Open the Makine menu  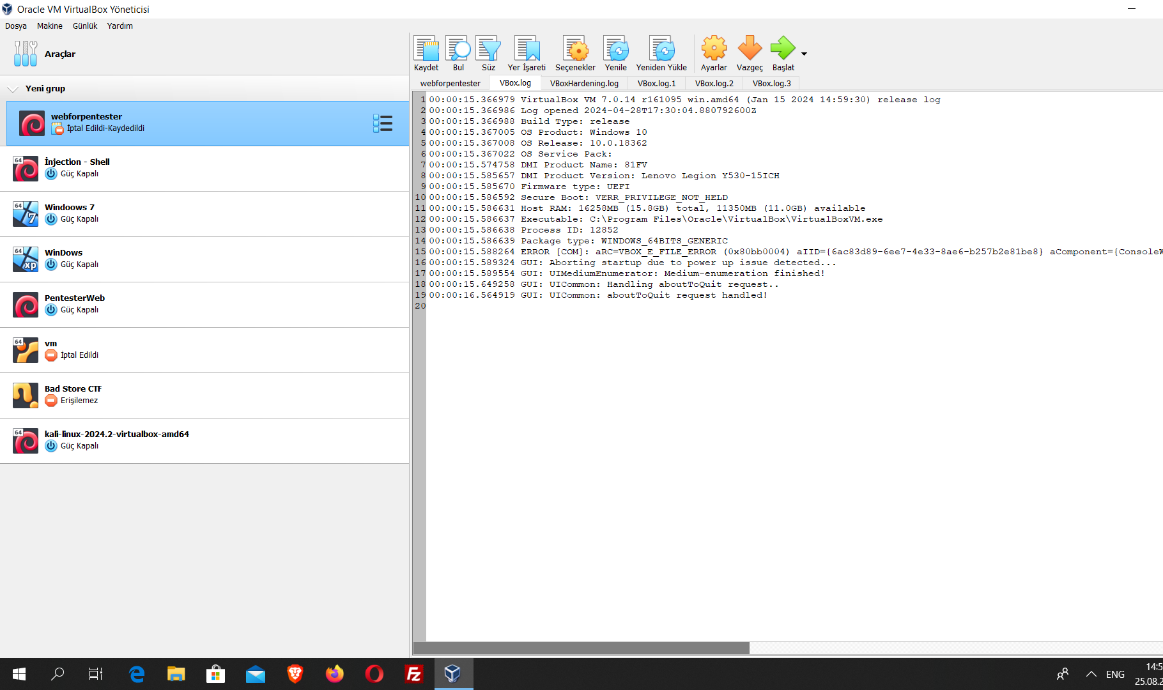50,26
